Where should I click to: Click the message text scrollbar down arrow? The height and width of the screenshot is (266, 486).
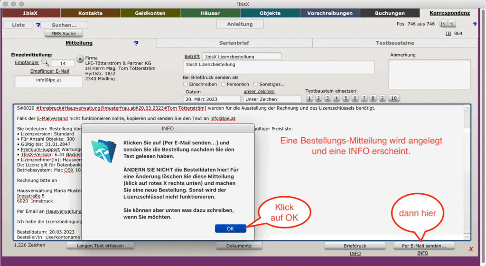pyautogui.click(x=467, y=237)
